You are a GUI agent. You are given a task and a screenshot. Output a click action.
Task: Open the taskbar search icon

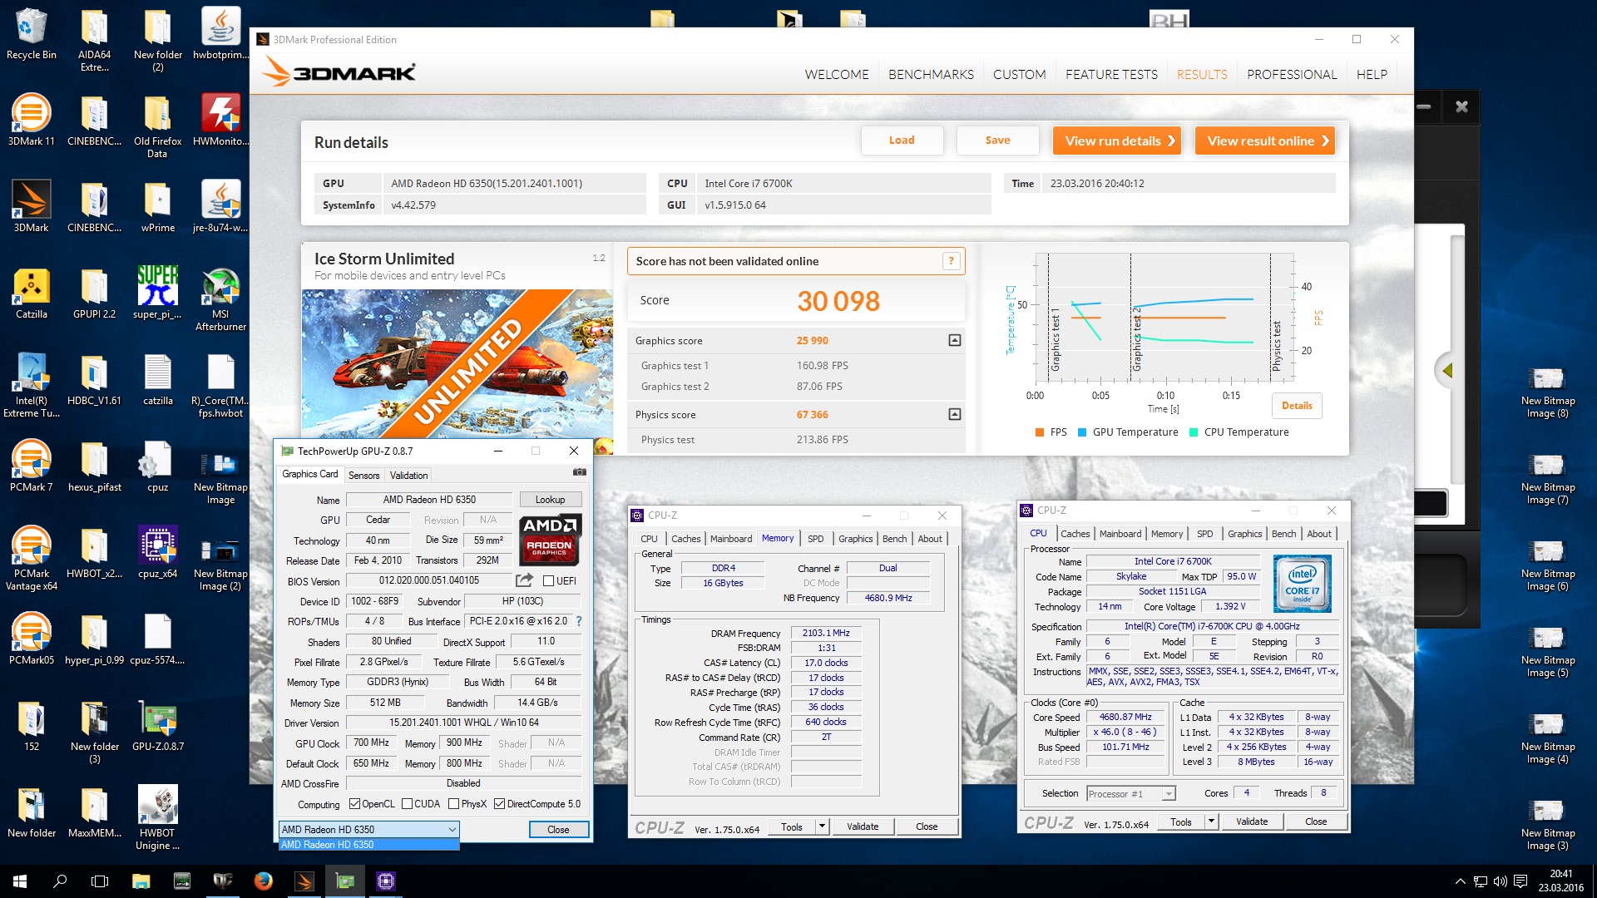pyautogui.click(x=60, y=881)
